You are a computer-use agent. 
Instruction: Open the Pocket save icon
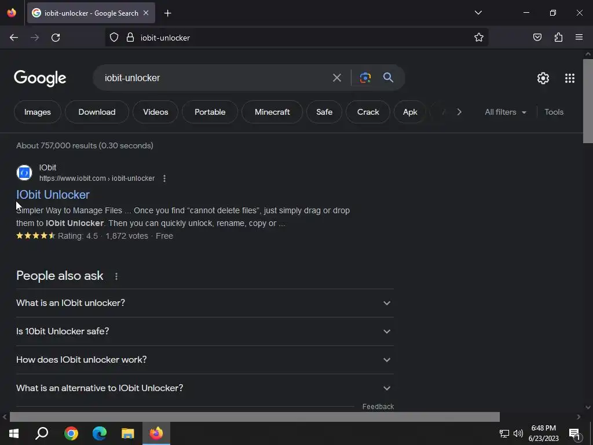pos(537,37)
